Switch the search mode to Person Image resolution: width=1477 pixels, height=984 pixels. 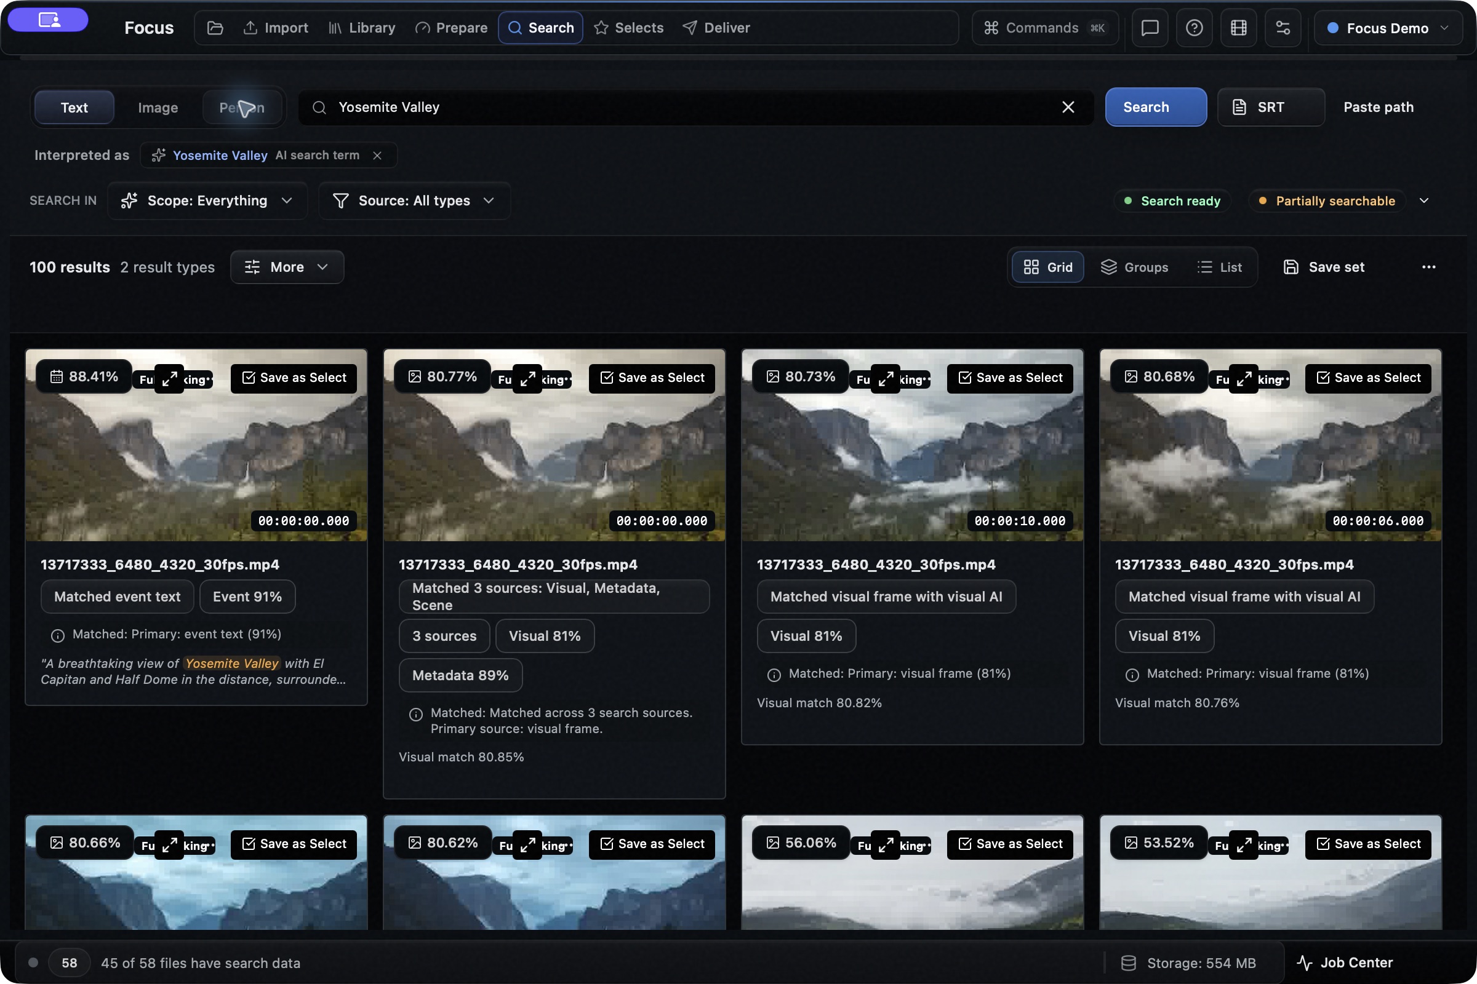click(242, 107)
